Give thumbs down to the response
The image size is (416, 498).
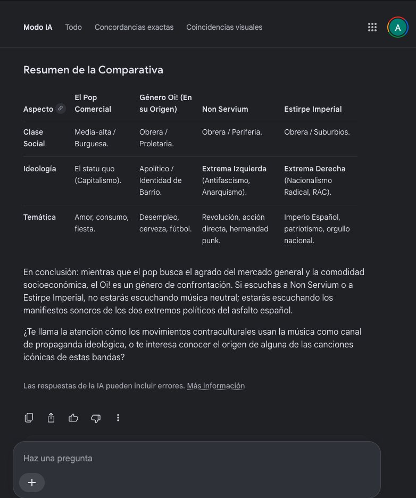click(x=96, y=418)
